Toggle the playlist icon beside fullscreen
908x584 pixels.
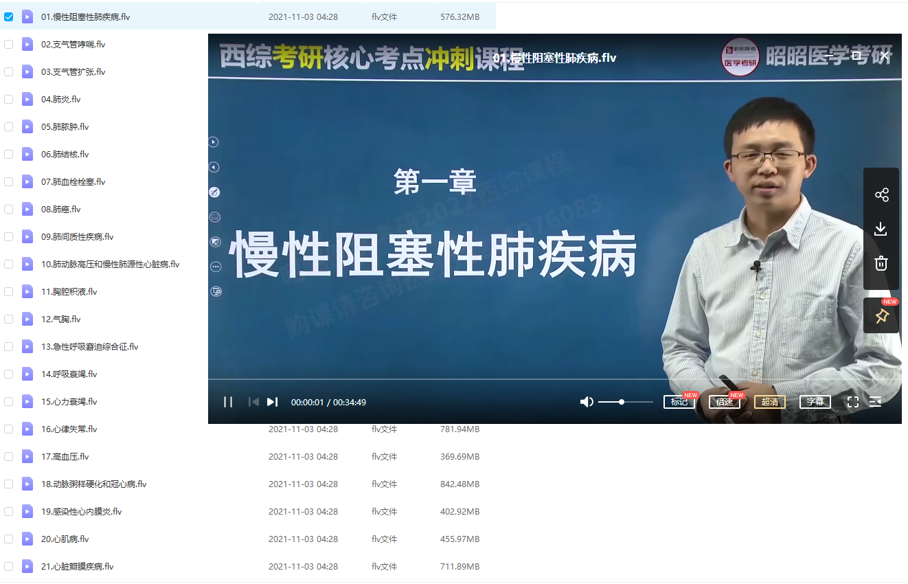(x=876, y=401)
